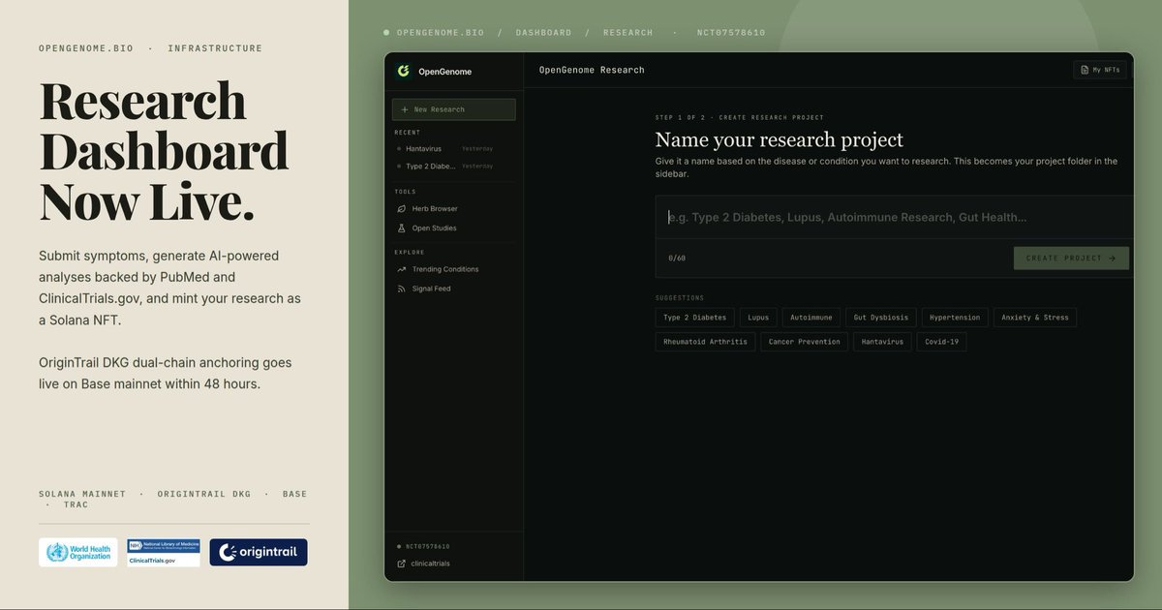Click the origintrail logo badge
Viewport: 1162px width, 610px height.
click(259, 553)
